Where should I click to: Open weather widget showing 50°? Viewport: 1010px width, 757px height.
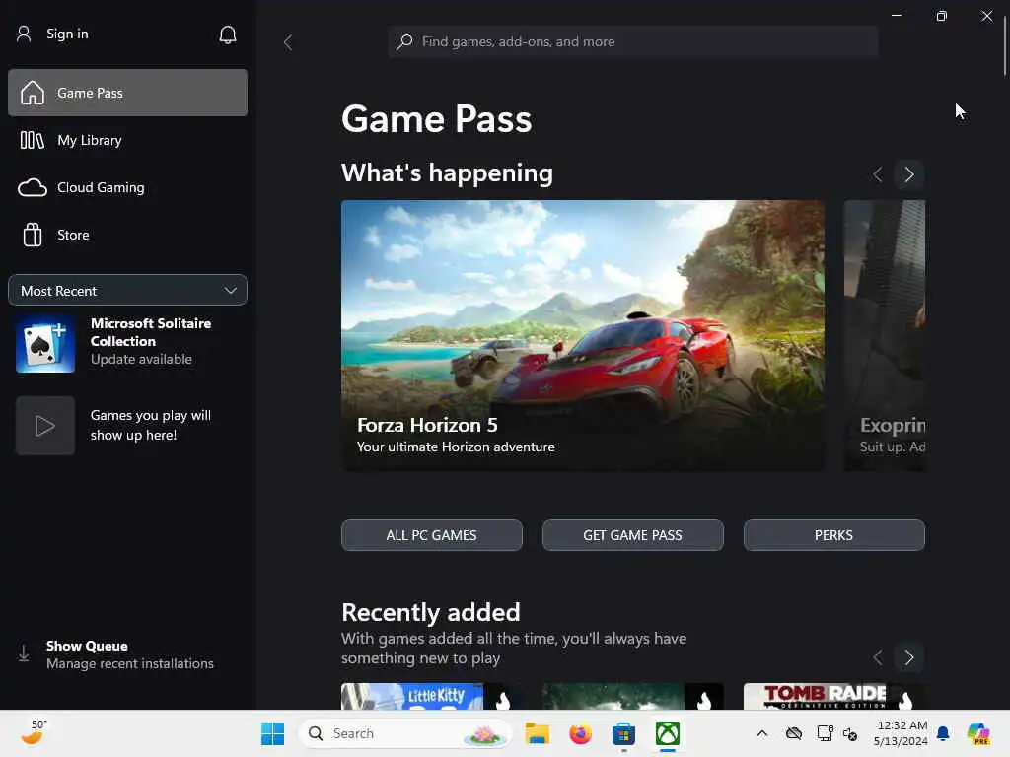[34, 733]
